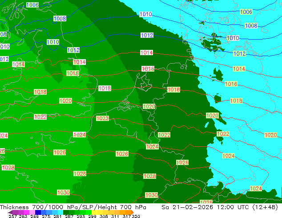Click the cyan swatch in the color scale
The height and width of the screenshot is (218, 282).
(60, 212)
